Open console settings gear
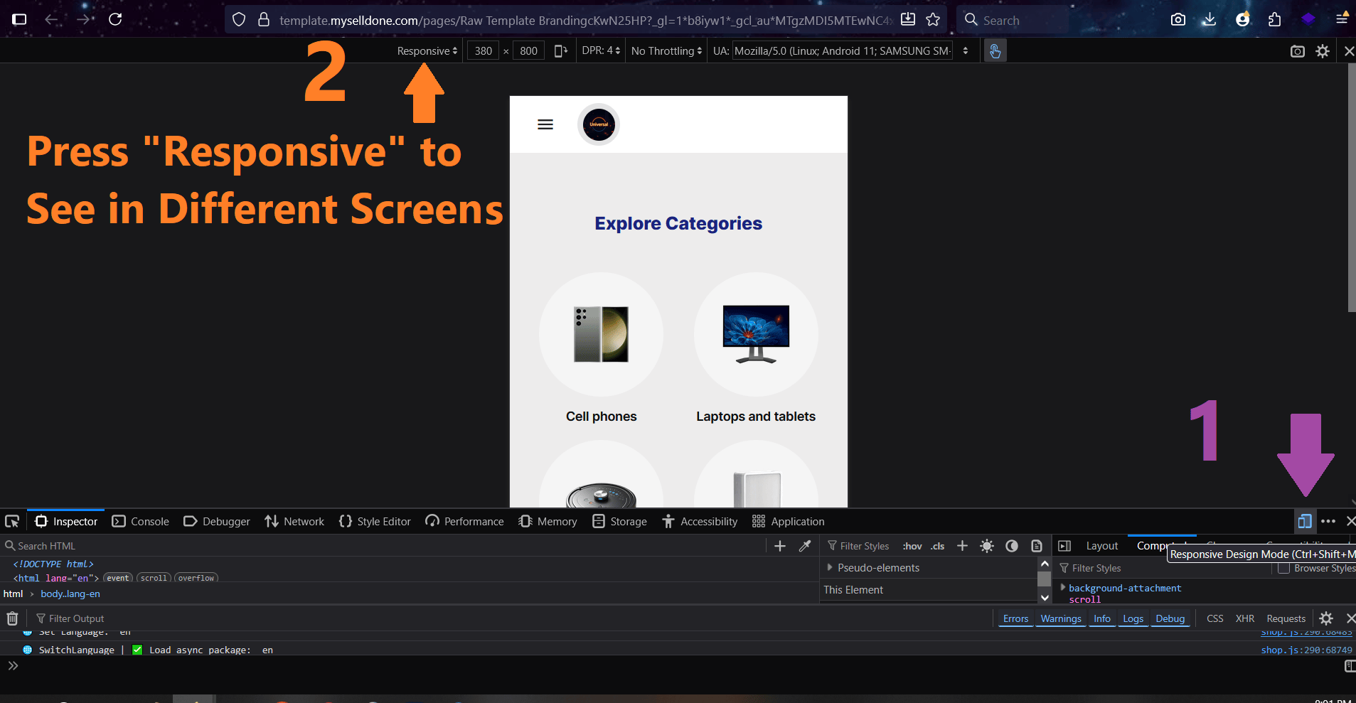Screen dimensions: 1356x703 (1326, 618)
